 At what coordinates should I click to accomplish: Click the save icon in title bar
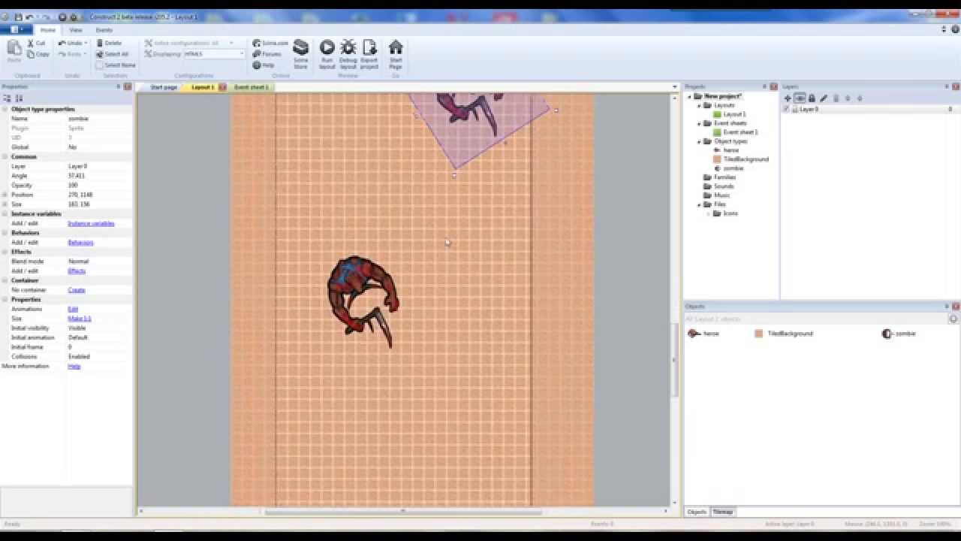point(18,17)
